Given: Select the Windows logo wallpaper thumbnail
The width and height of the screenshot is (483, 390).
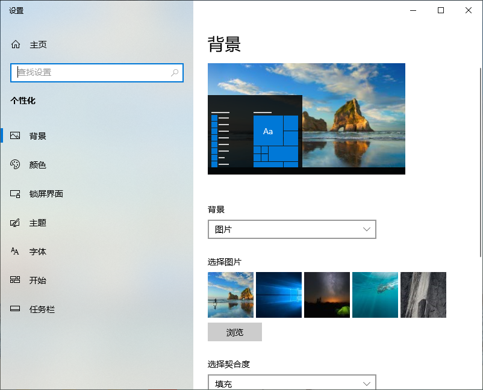Looking at the screenshot, I should point(278,294).
